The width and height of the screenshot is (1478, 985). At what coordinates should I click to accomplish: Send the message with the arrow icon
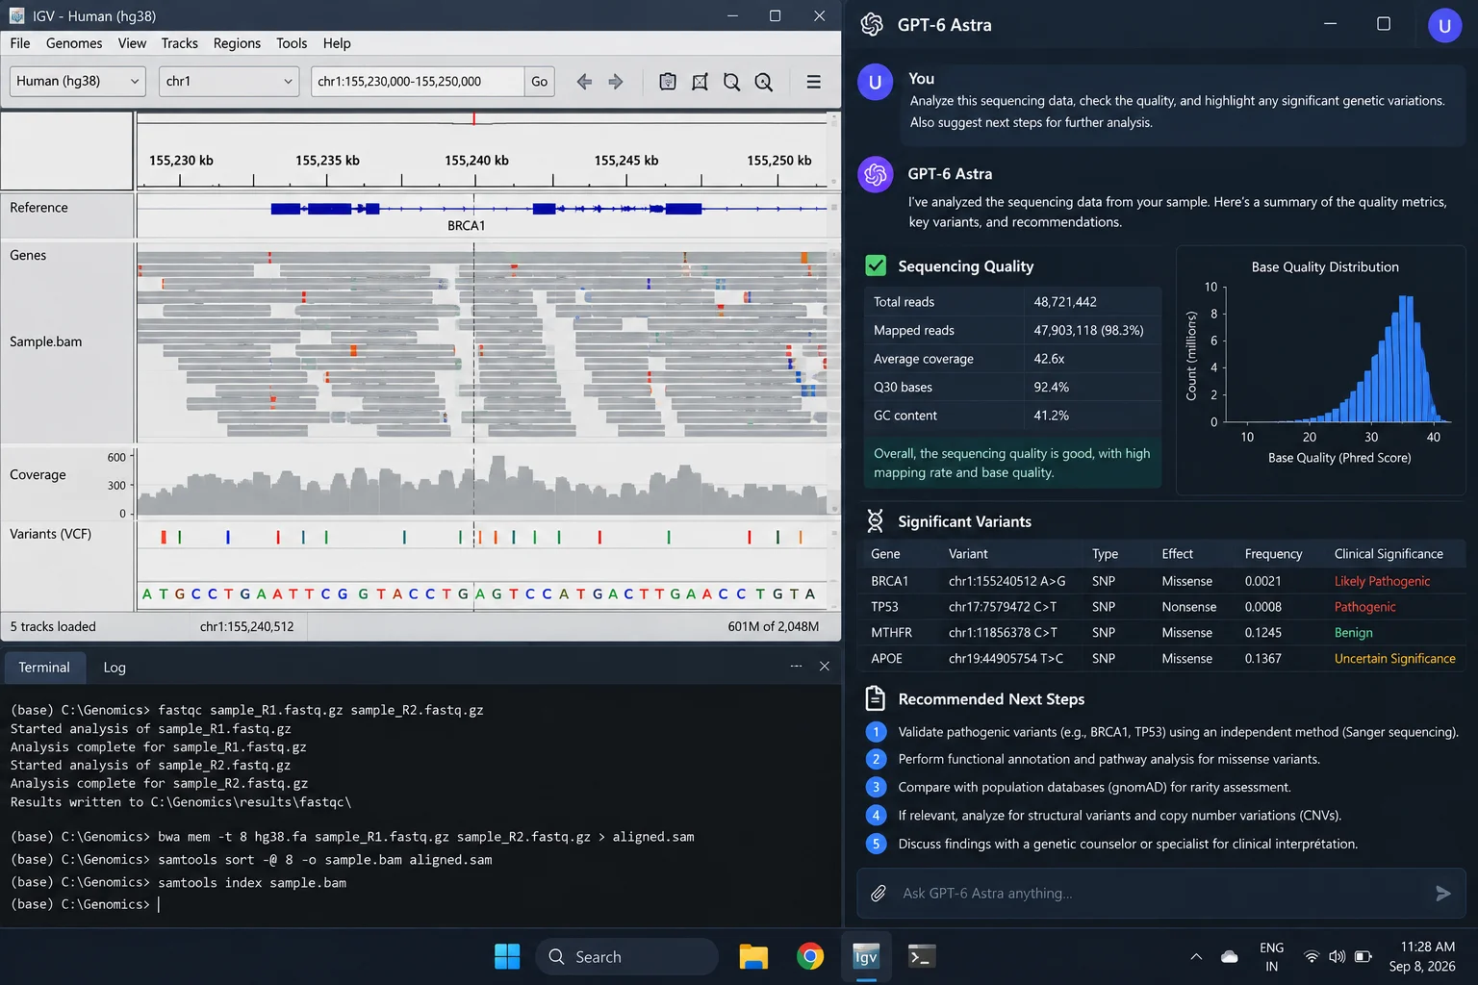coord(1442,894)
